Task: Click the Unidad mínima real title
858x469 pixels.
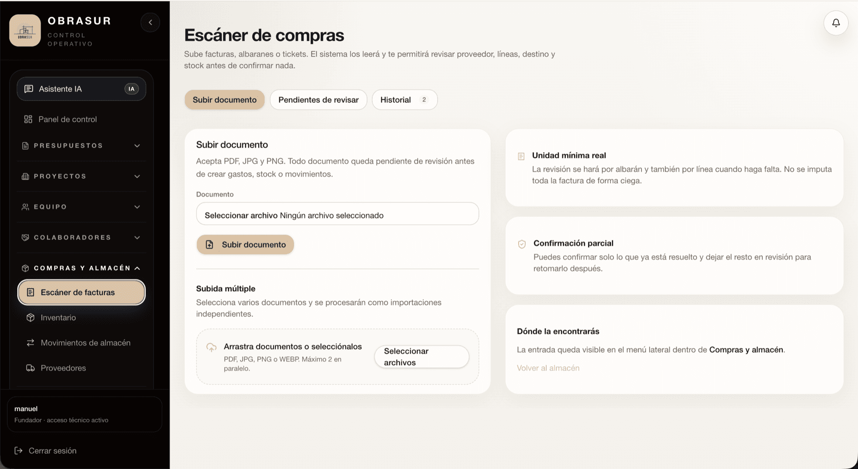Action: point(569,156)
